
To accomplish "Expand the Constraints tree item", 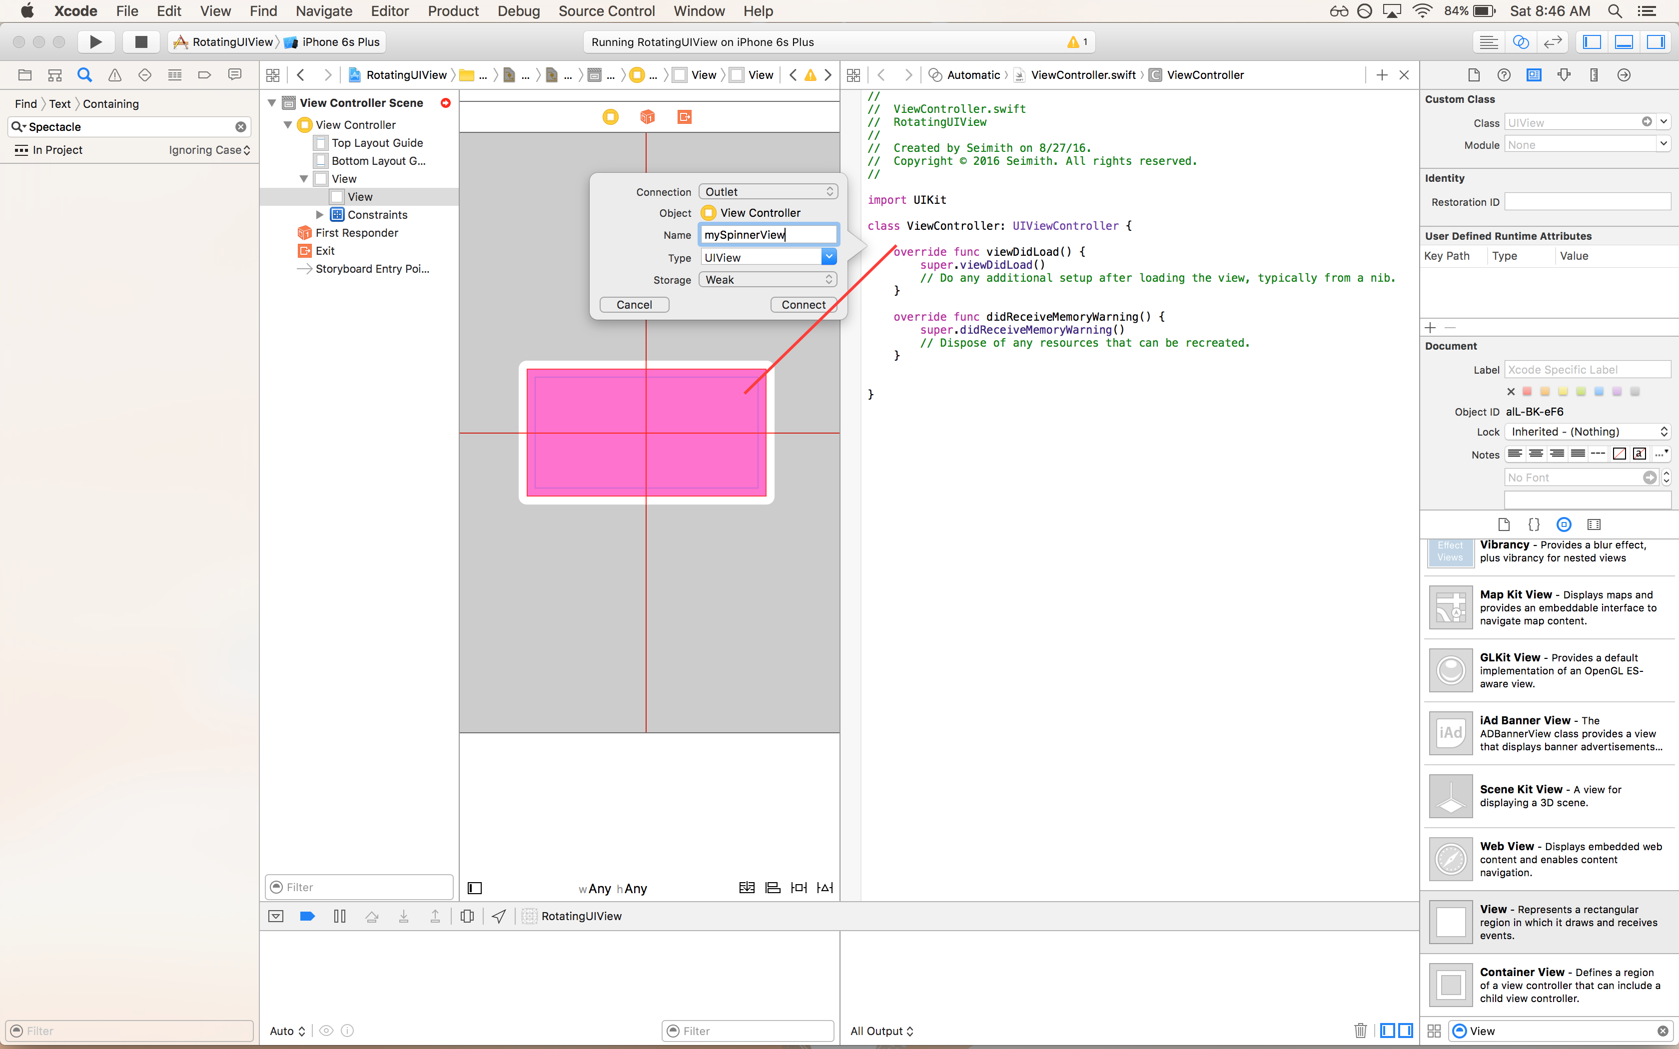I will pos(319,214).
